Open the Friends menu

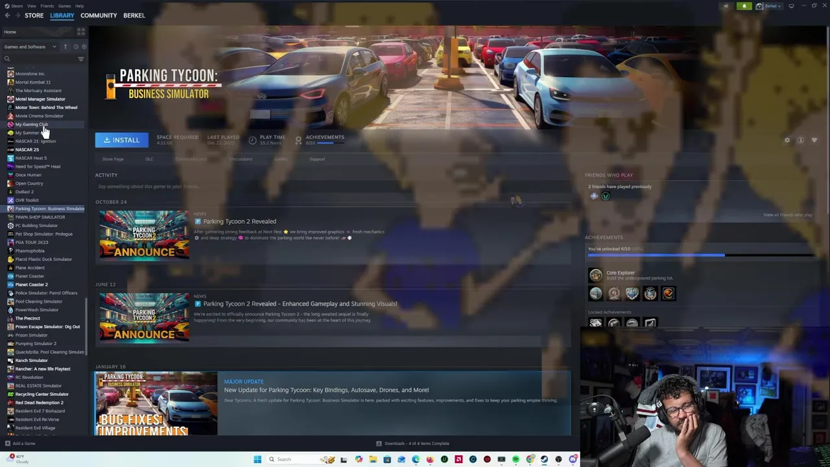[x=47, y=6]
